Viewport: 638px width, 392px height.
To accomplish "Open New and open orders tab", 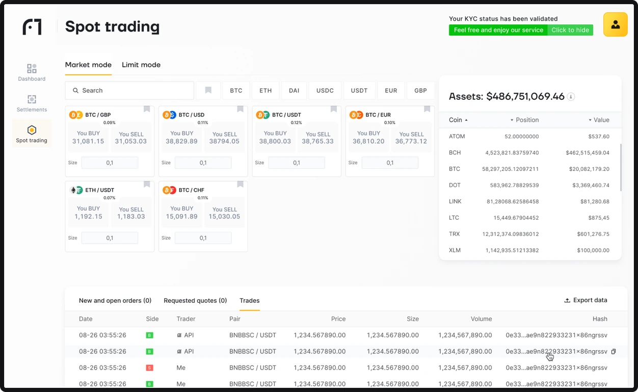I will click(115, 300).
